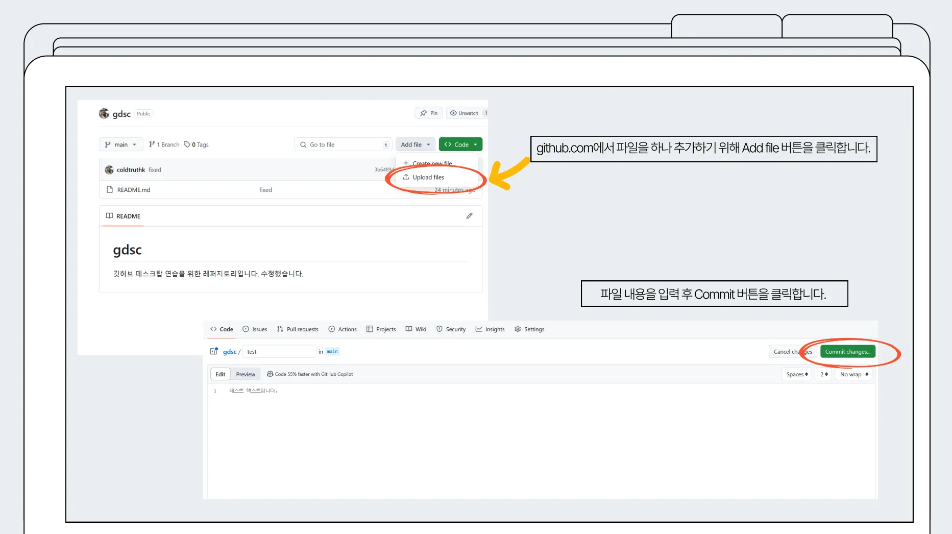The height and width of the screenshot is (534, 952).
Task: Click the README.md file icon
Action: 109,190
